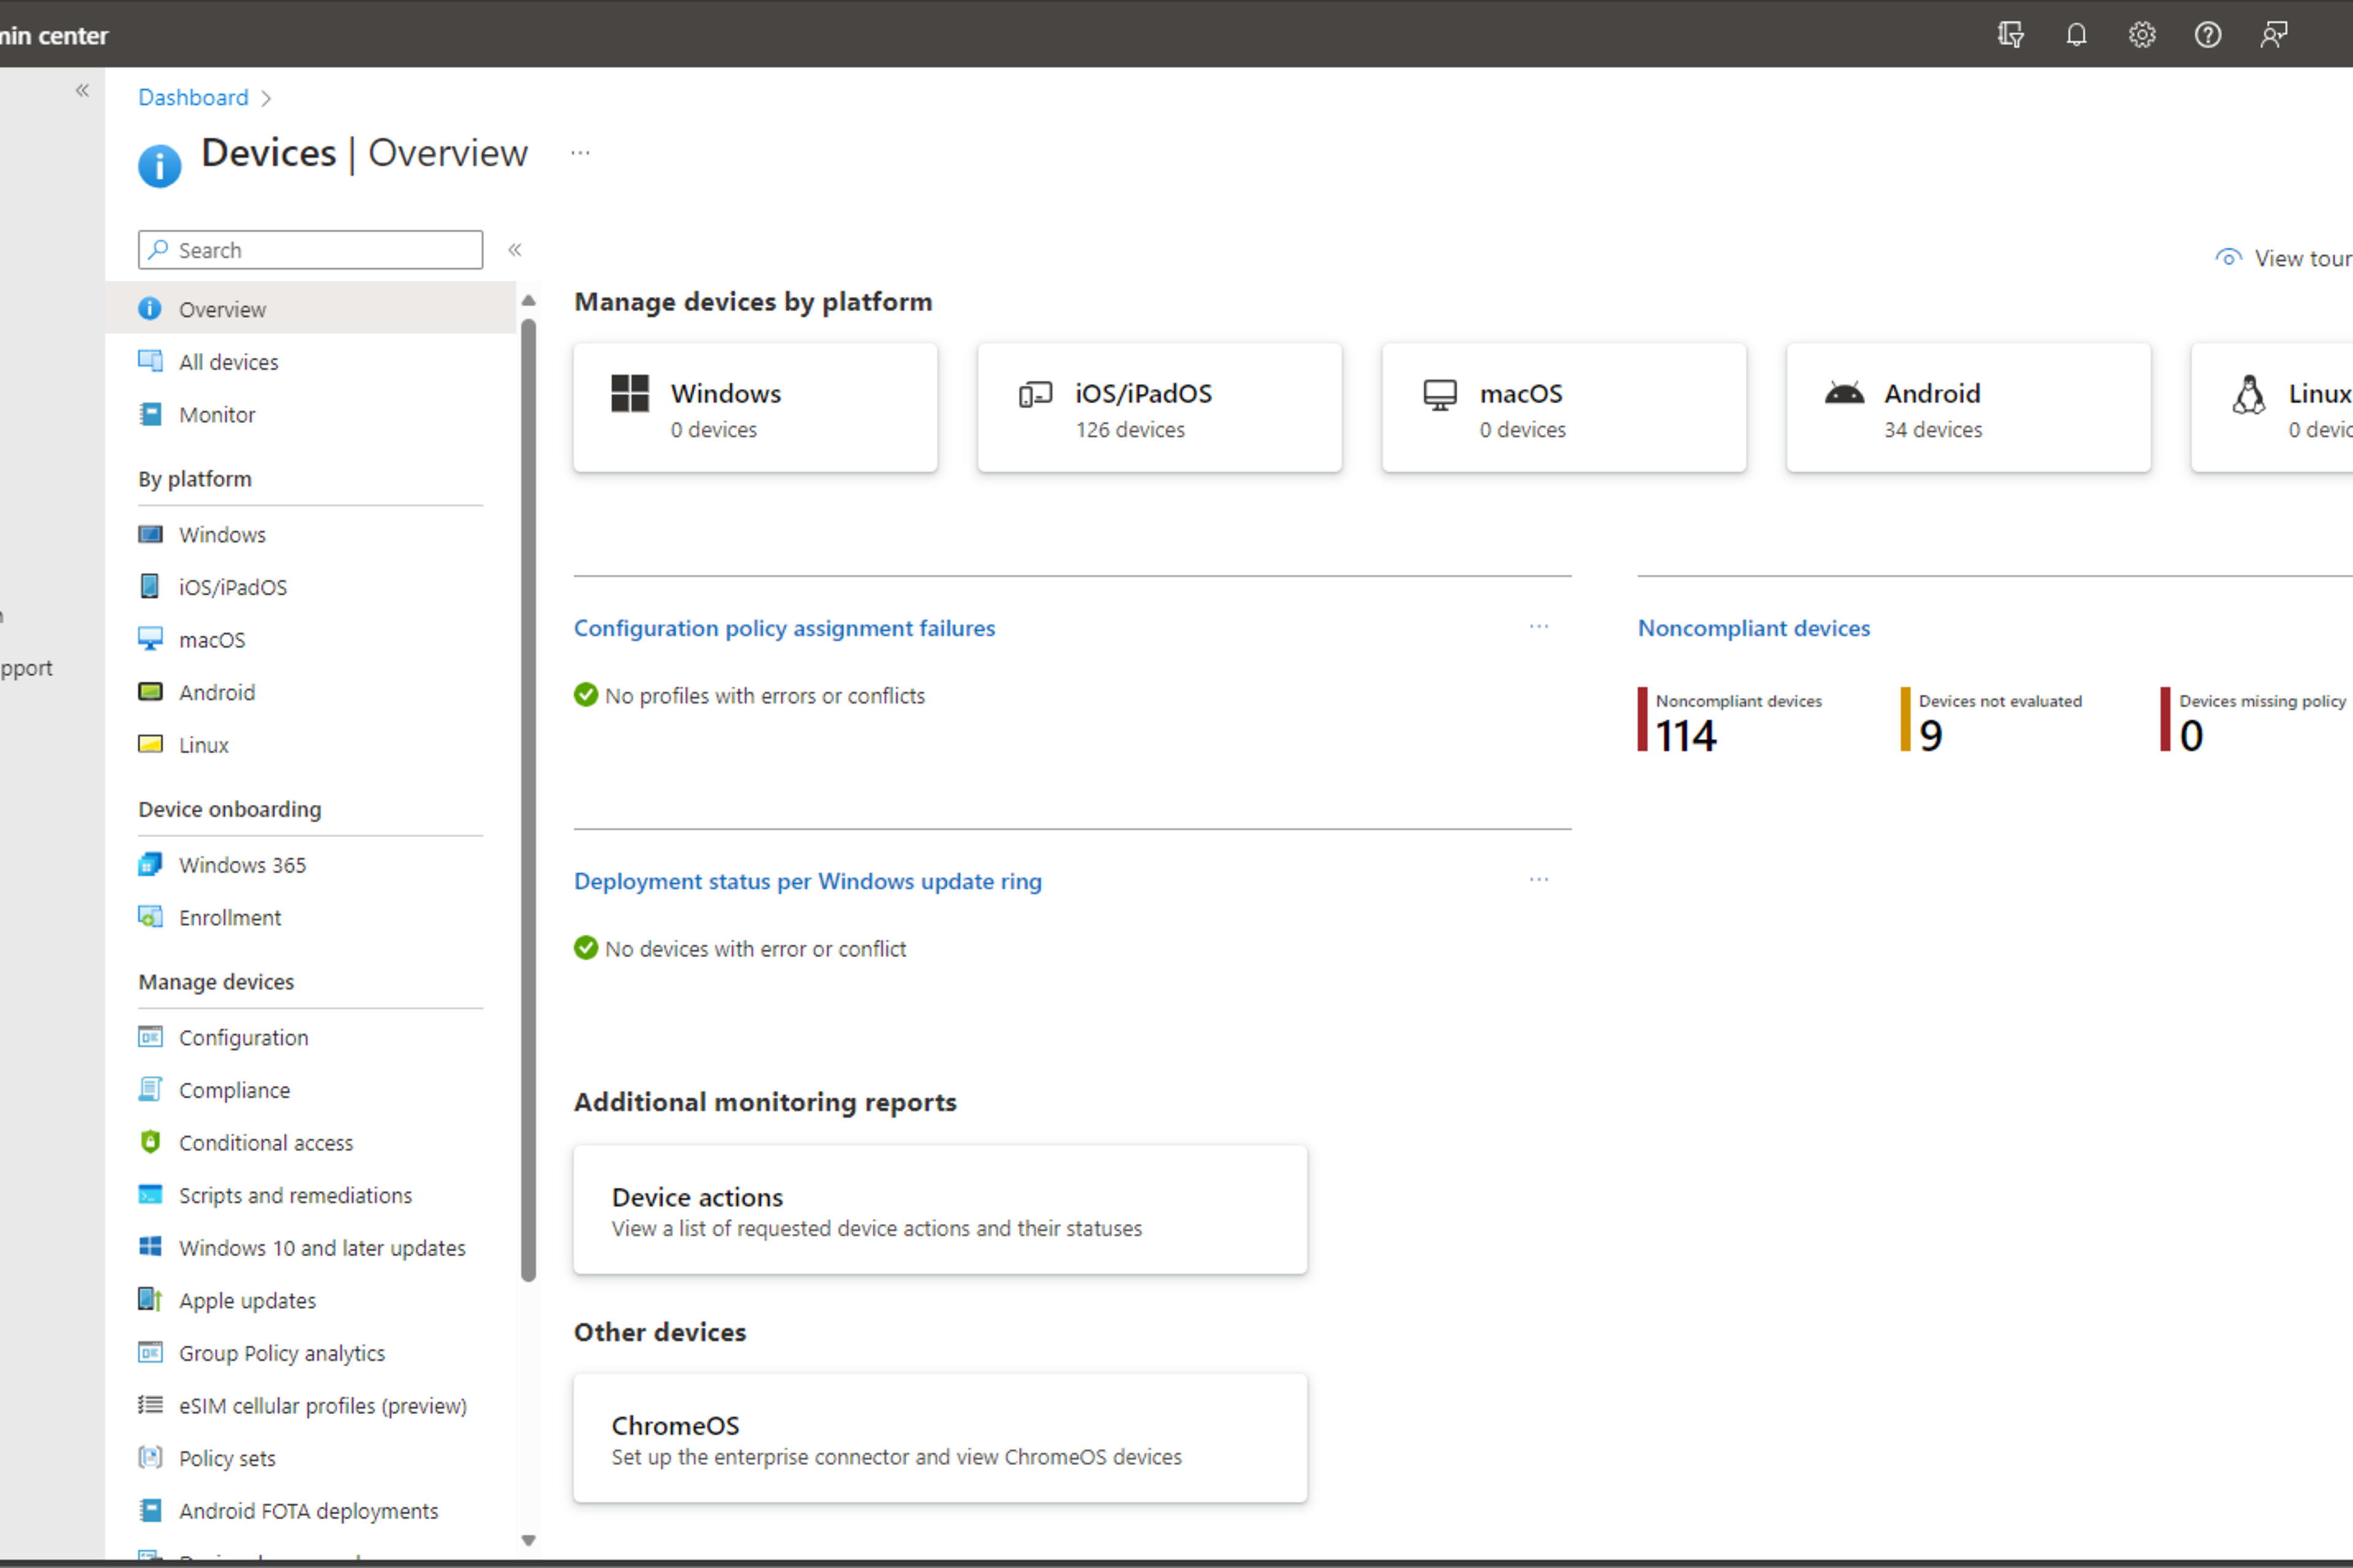Open notifications bell icon

[x=2076, y=35]
